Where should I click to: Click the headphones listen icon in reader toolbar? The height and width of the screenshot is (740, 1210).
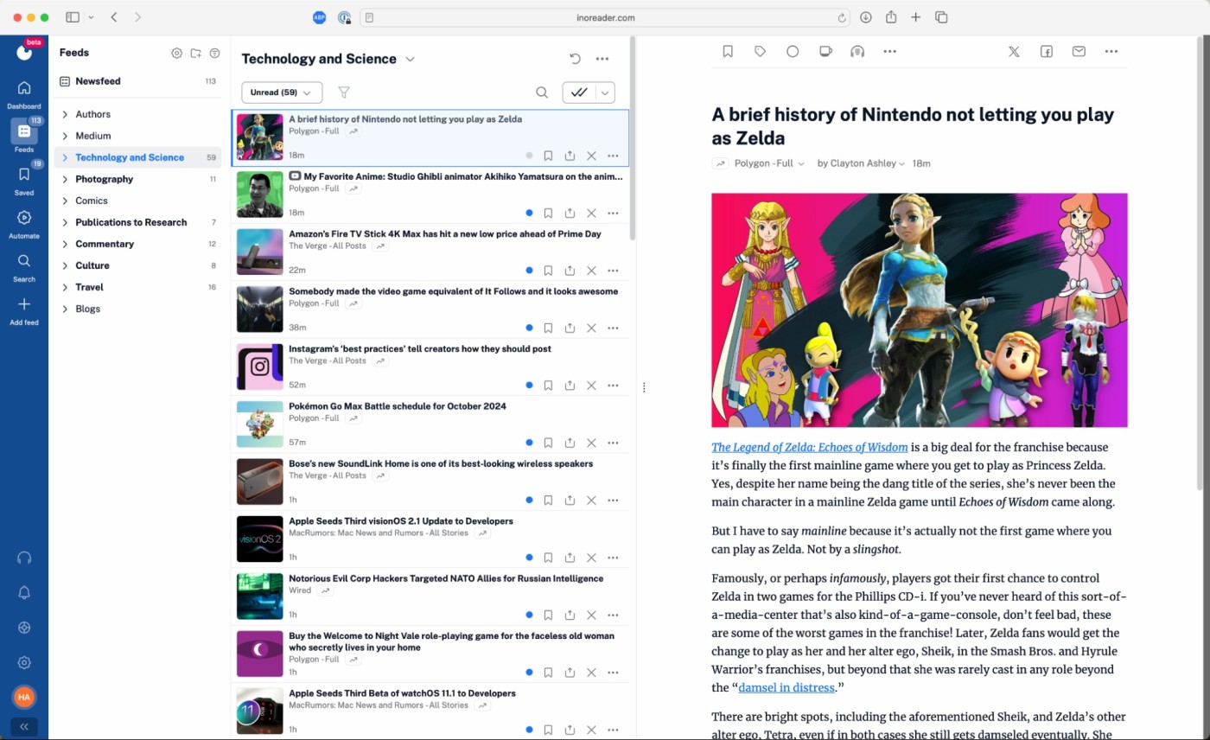click(857, 52)
